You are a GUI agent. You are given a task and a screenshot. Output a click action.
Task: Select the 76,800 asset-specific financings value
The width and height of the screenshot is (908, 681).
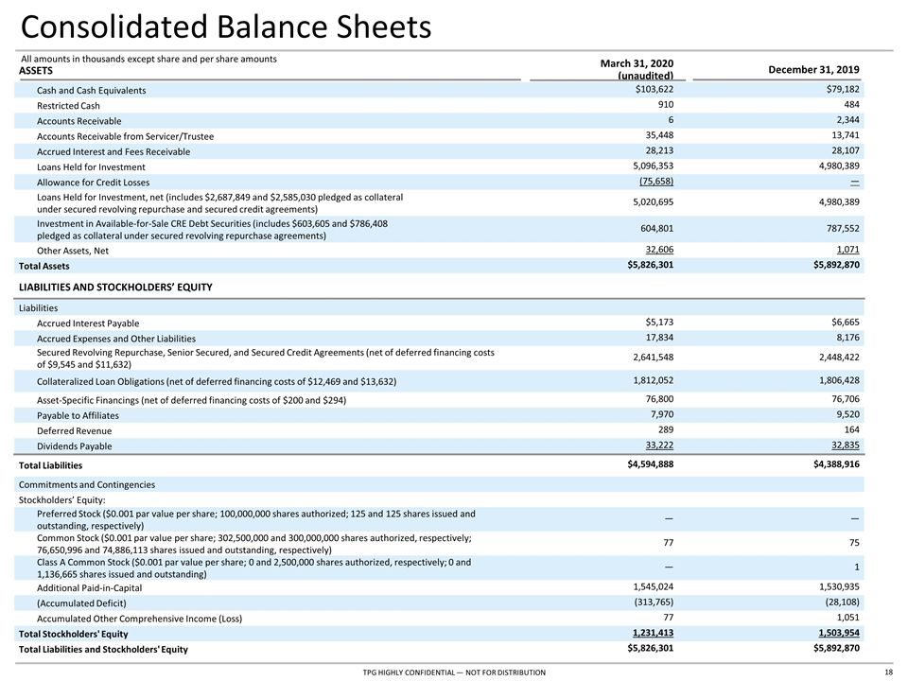click(659, 399)
